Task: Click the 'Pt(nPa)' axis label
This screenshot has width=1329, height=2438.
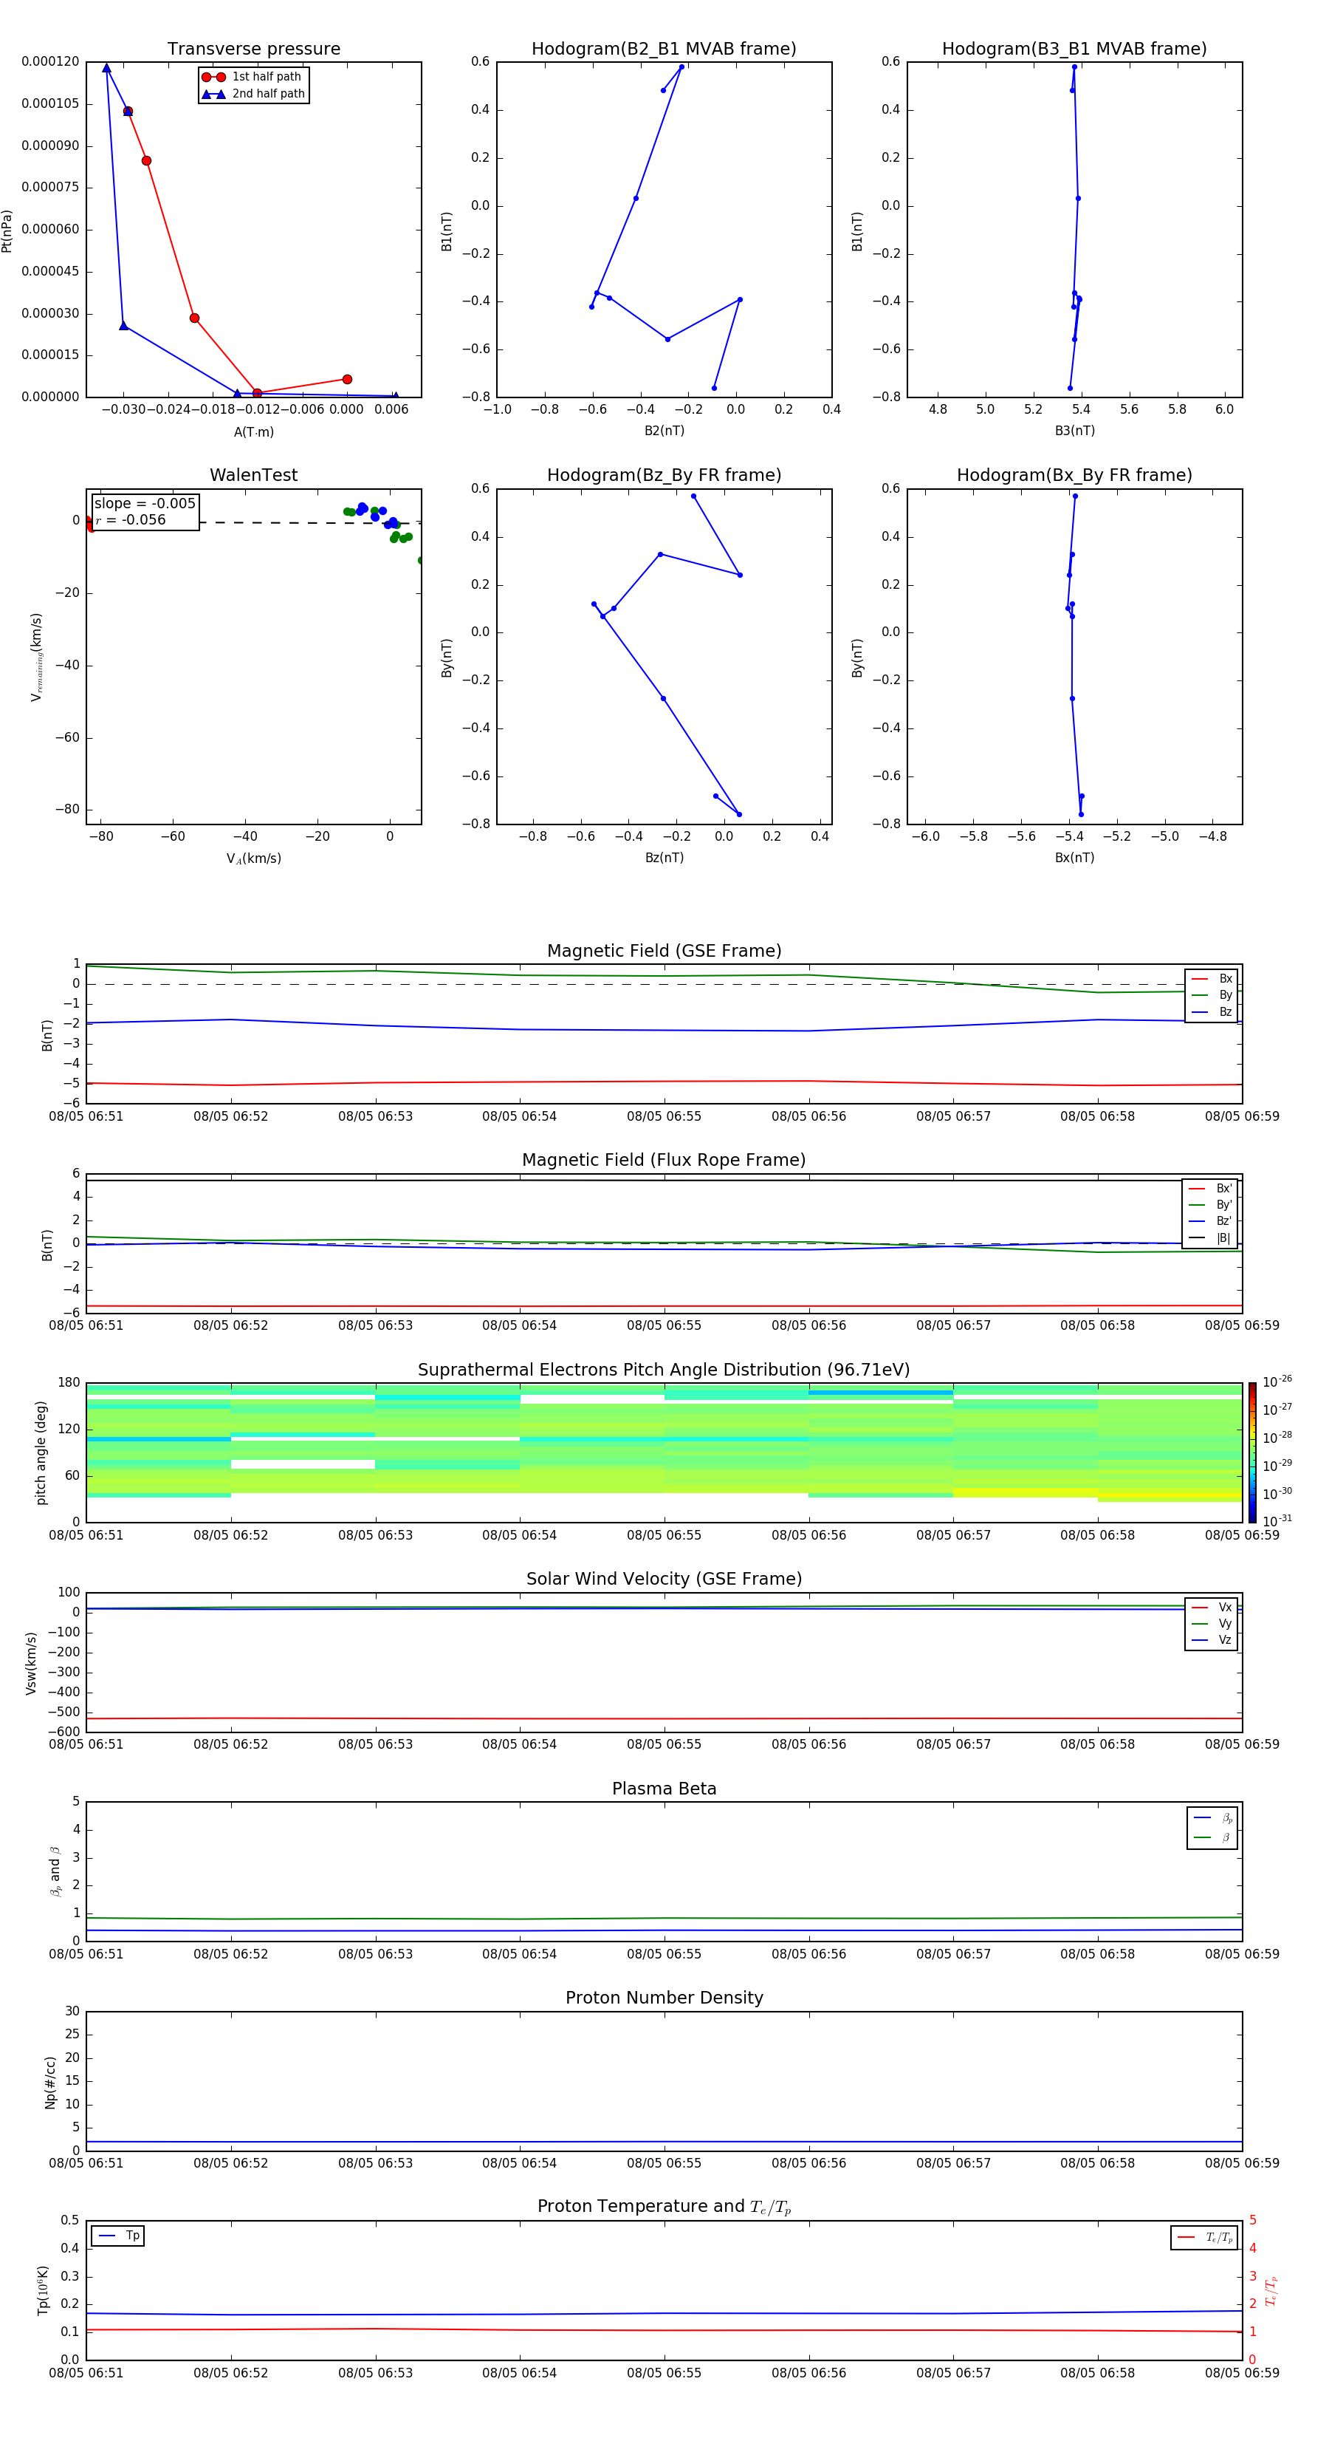Action: 7,230
